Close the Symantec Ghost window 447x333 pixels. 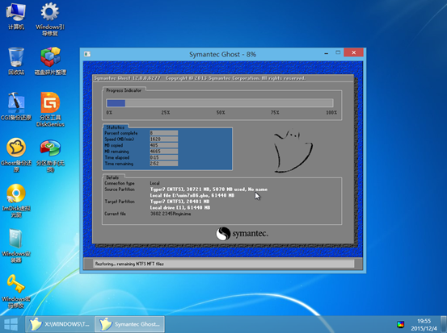pos(353,52)
